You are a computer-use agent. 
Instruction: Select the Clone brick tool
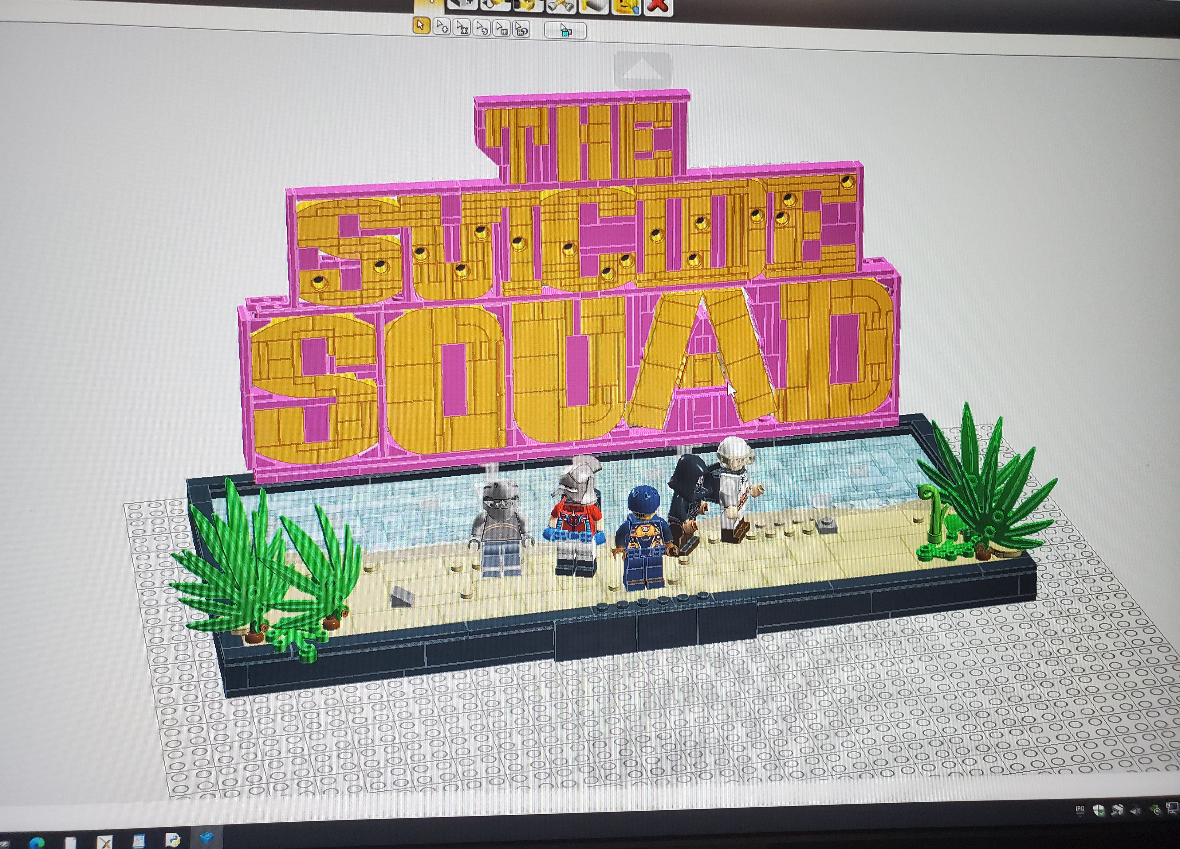[x=462, y=4]
